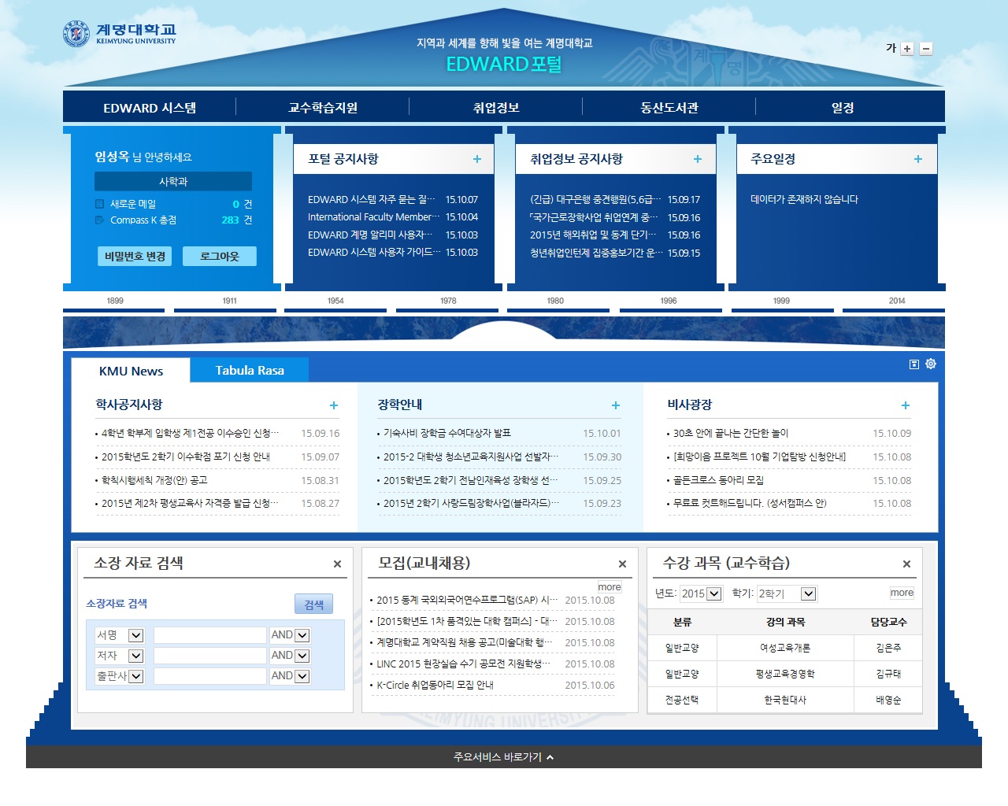1008x806 pixels.
Task: Open the 년도 2015 dropdown
Action: coord(713,593)
